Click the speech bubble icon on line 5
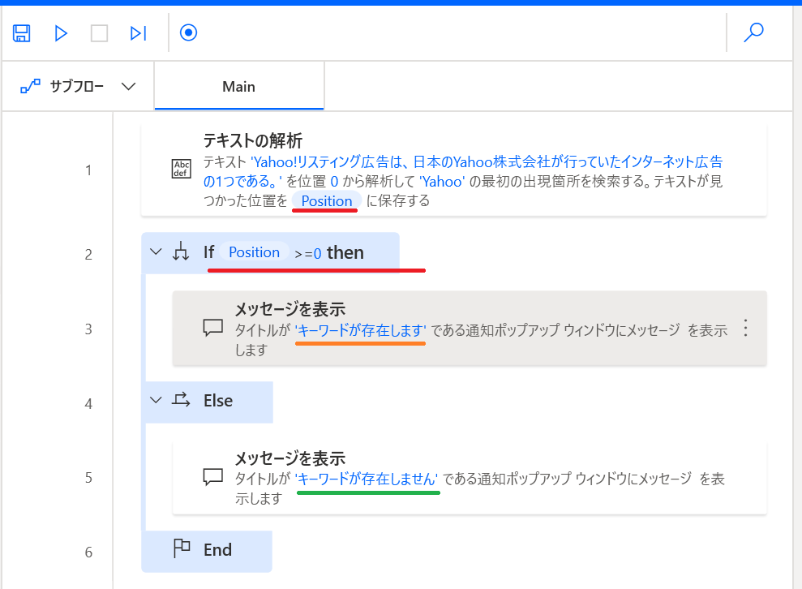The image size is (802, 589). coord(212,477)
